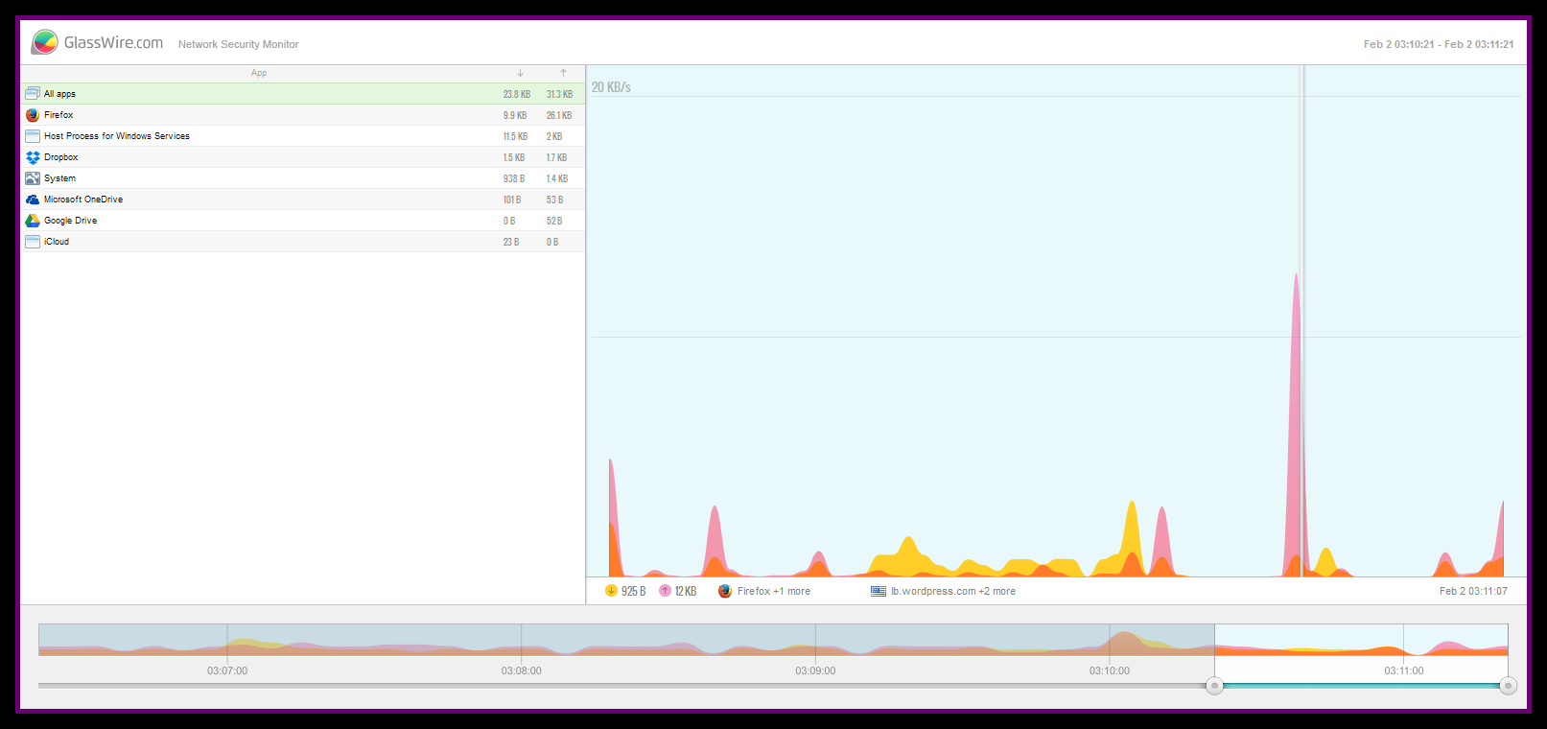Click the GlassWire logo icon
This screenshot has height=729, width=1547.
[x=44, y=42]
